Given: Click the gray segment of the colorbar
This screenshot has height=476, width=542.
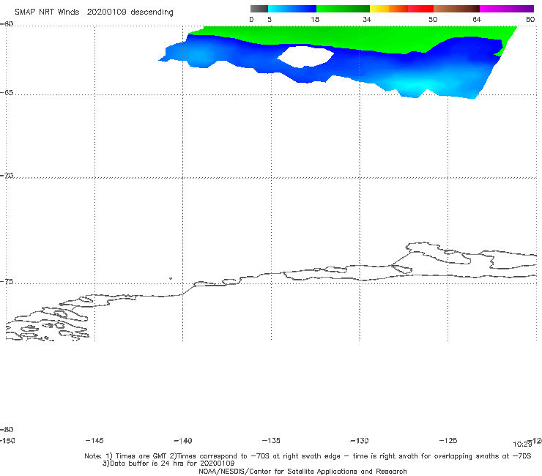Looking at the screenshot, I should click(x=259, y=9).
